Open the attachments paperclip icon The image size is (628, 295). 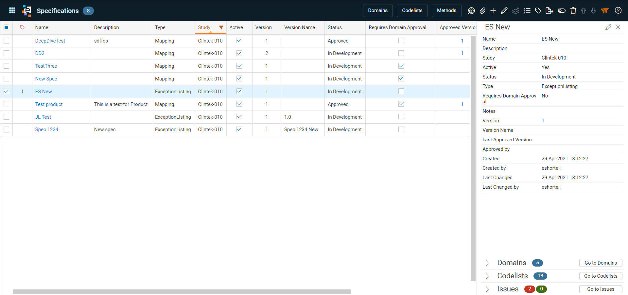pyautogui.click(x=482, y=11)
